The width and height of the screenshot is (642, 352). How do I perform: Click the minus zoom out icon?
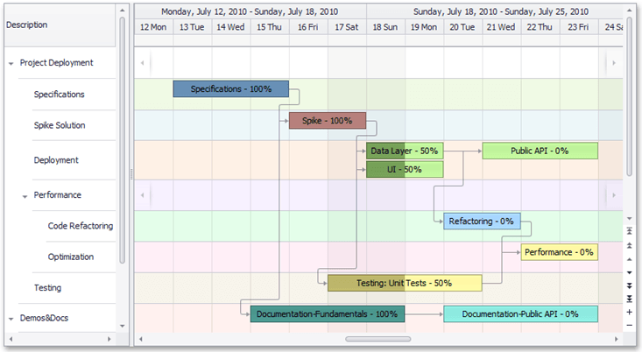point(631,325)
